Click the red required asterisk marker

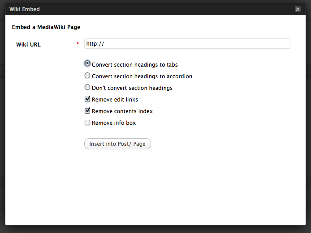coord(78,44)
